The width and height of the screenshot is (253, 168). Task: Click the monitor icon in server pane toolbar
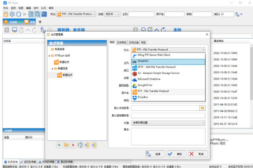pyautogui.click(x=15, y=30)
